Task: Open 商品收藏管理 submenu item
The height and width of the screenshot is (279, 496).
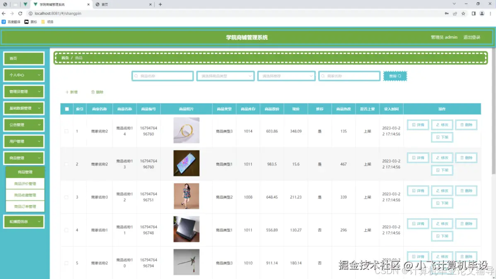Action: pyautogui.click(x=25, y=195)
